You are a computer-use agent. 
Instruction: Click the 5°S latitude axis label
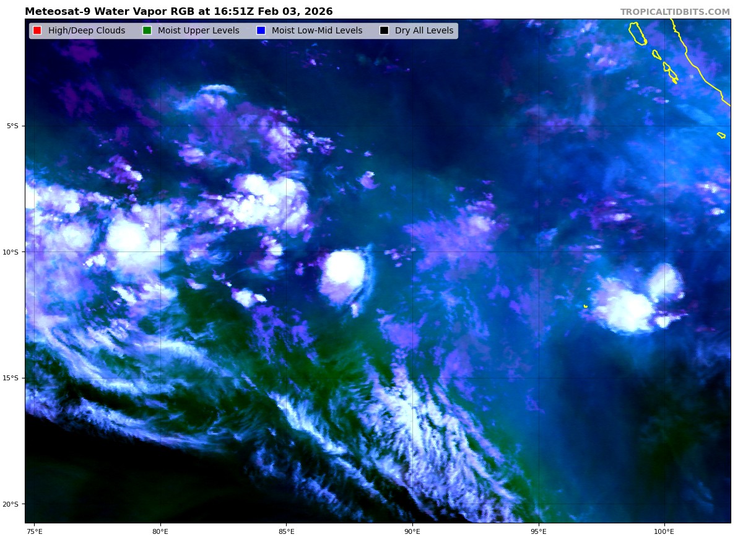[12, 126]
